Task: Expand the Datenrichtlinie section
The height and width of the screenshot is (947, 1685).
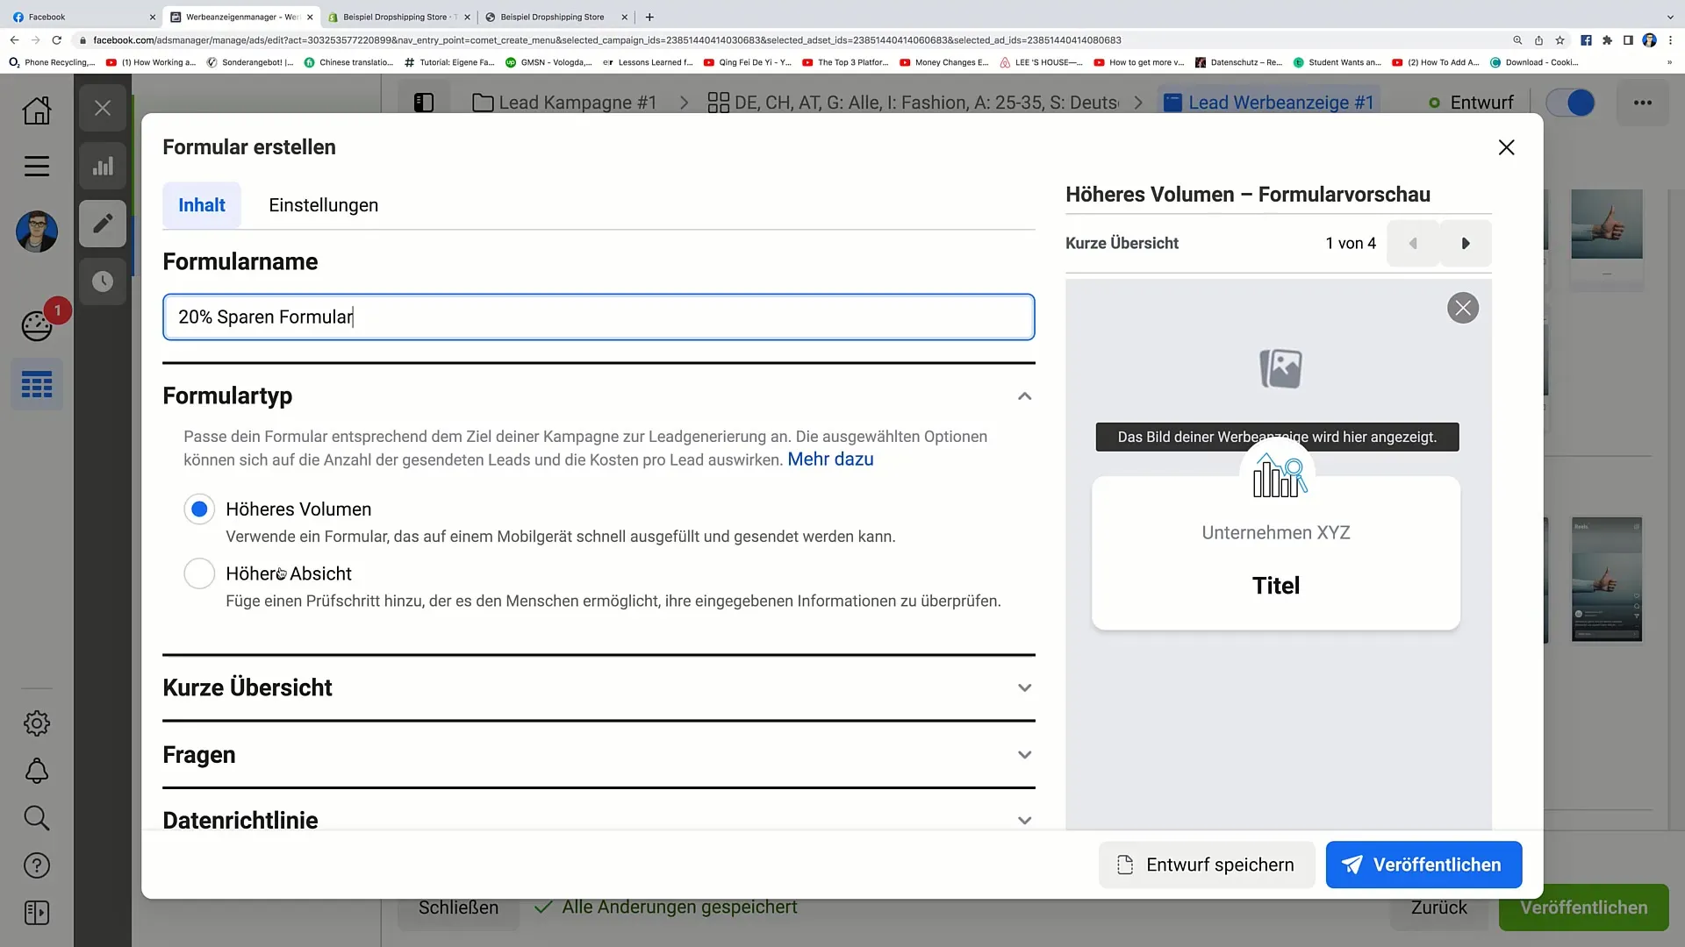Action: [1024, 821]
